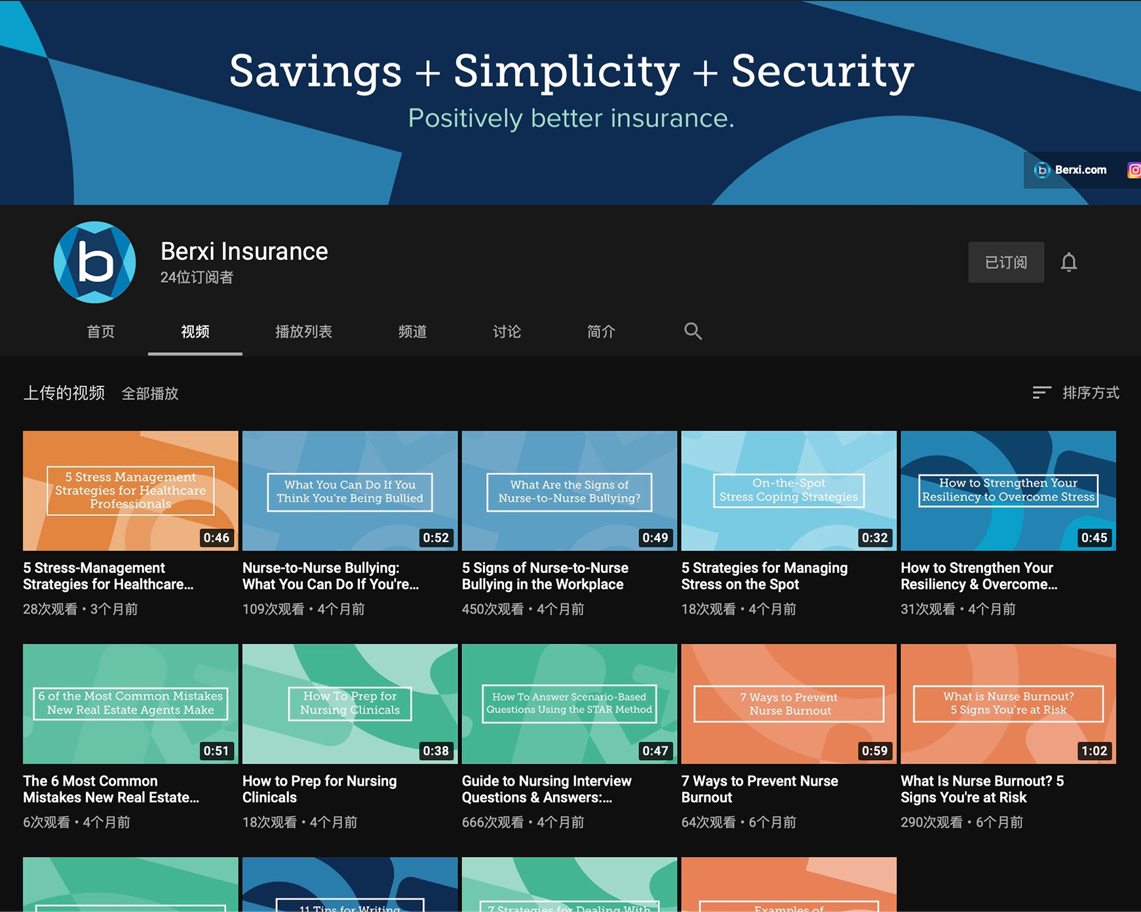Screen dimensions: 1141x912
Task: Click title How to Strengthen Your Resiliency
Action: pyautogui.click(x=979, y=576)
